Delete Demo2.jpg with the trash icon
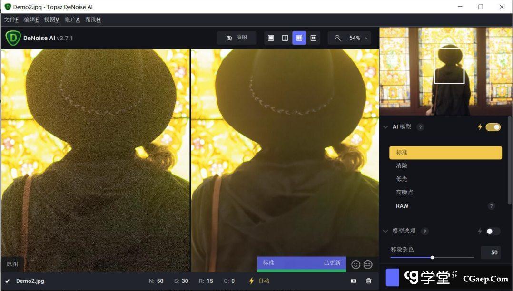This screenshot has width=513, height=291. [368, 281]
